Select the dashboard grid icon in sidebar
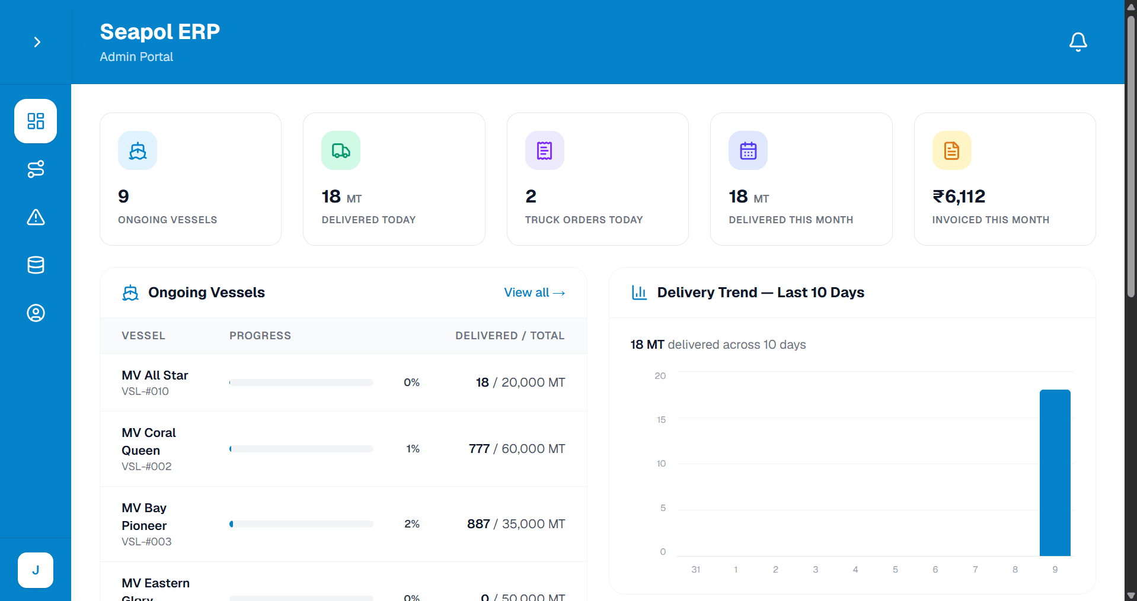The width and height of the screenshot is (1137, 601). [36, 121]
